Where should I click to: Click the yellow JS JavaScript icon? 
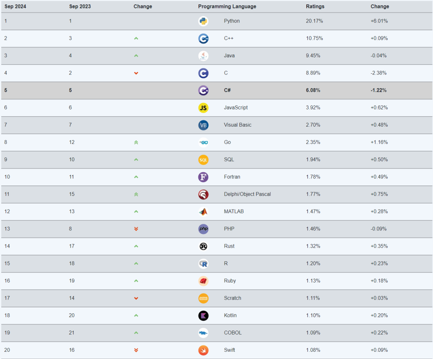tap(203, 108)
